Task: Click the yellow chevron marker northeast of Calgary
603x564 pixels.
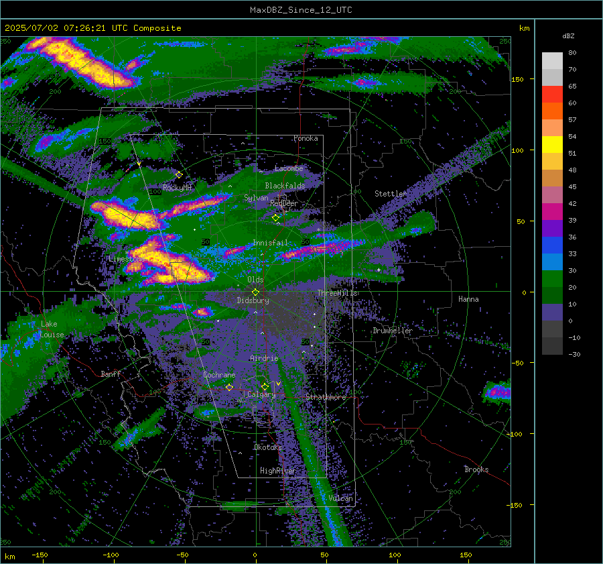Action: pyautogui.click(x=279, y=384)
